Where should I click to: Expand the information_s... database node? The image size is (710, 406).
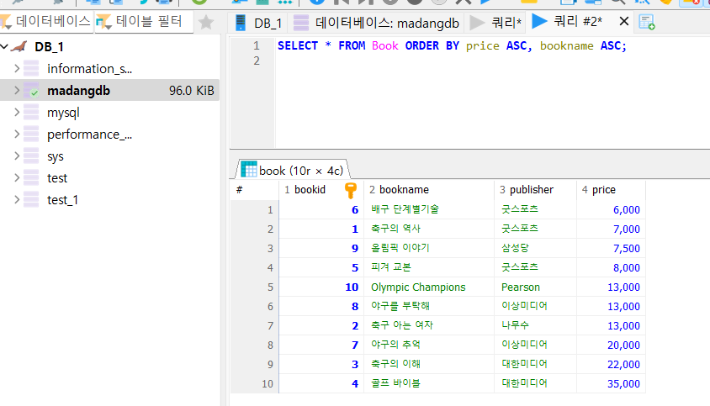tap(17, 68)
